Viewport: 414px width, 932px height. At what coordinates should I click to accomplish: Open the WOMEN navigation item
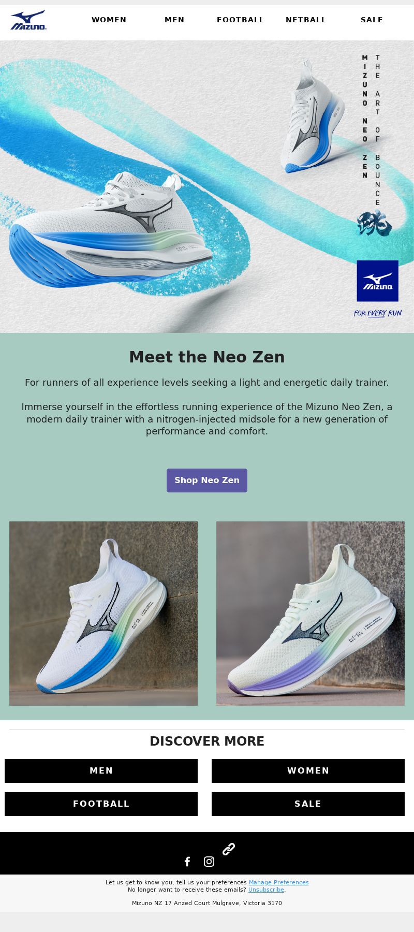pos(109,20)
